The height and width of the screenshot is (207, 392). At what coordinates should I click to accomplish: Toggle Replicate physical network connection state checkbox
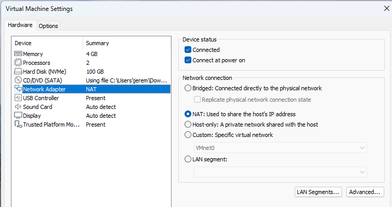[x=197, y=100]
